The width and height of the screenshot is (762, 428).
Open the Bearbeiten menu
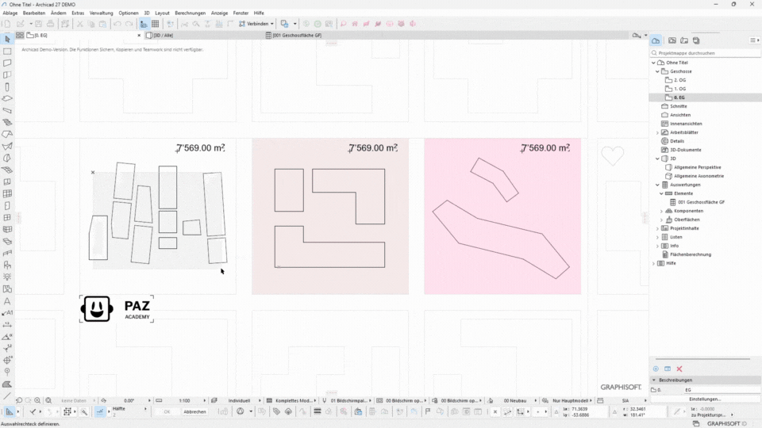34,13
